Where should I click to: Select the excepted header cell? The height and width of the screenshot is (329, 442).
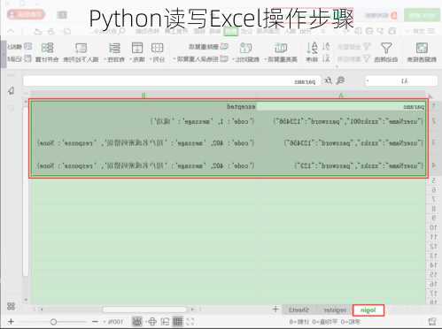pos(143,107)
